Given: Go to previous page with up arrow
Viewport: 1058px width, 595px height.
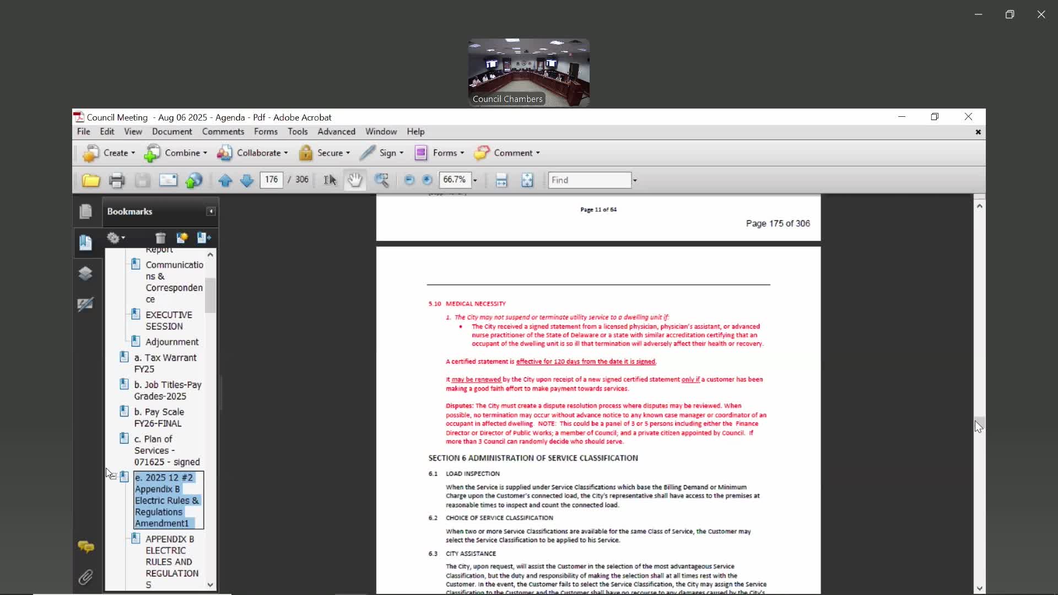Looking at the screenshot, I should click(x=225, y=180).
